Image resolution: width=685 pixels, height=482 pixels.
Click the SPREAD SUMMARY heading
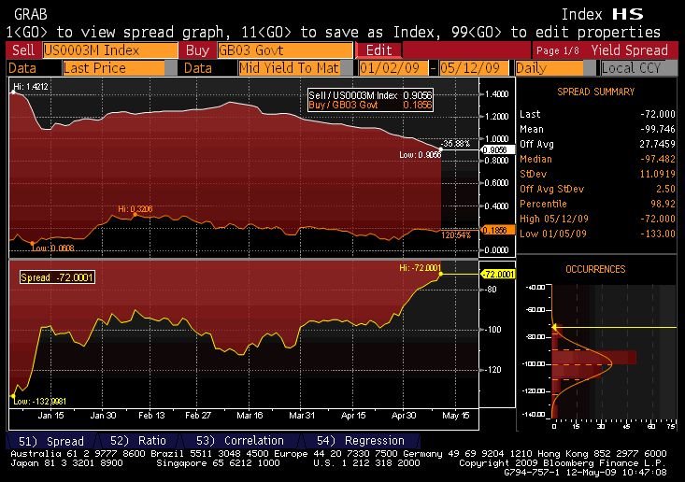point(596,92)
